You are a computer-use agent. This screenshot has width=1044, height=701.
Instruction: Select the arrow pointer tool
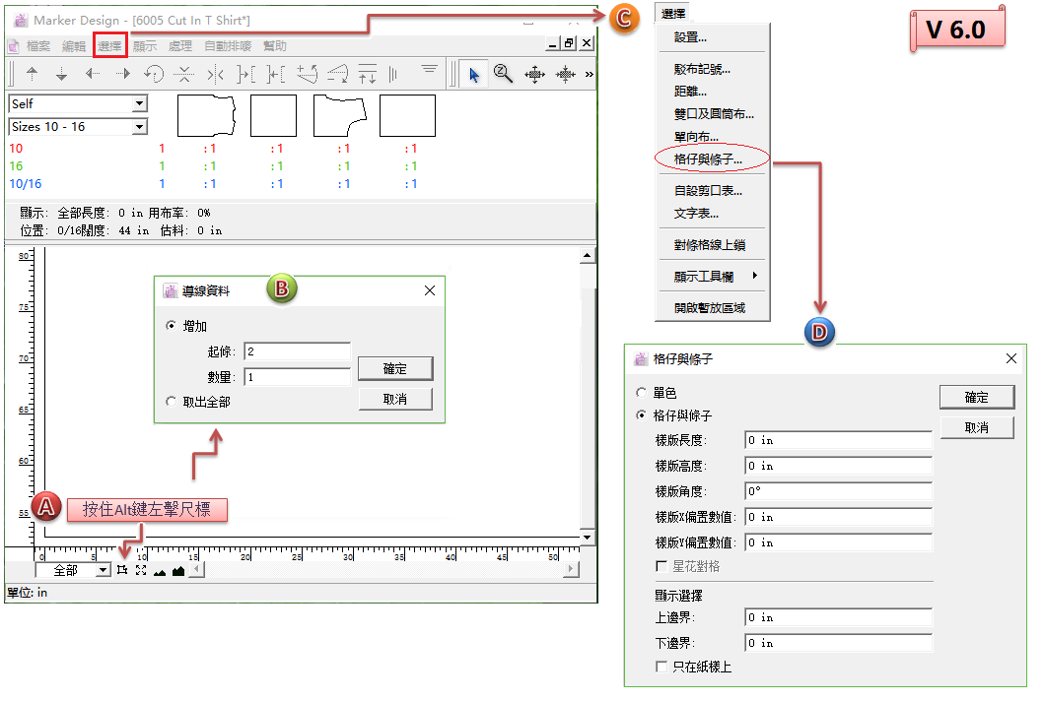474,74
